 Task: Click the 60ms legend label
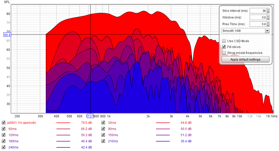pyautogui.click(x=12, y=129)
